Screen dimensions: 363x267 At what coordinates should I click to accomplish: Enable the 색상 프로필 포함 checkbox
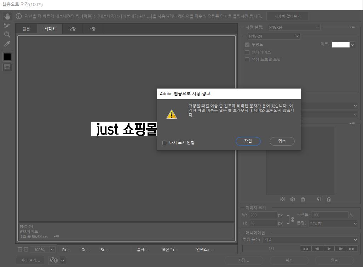click(247, 59)
